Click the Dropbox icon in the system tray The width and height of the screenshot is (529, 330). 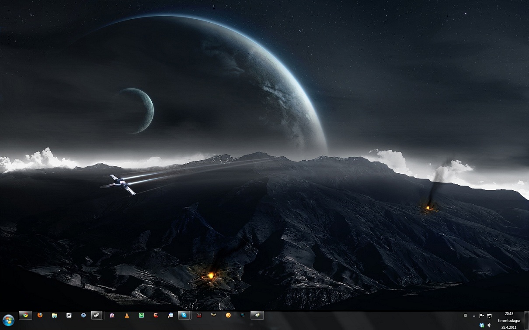(x=481, y=325)
